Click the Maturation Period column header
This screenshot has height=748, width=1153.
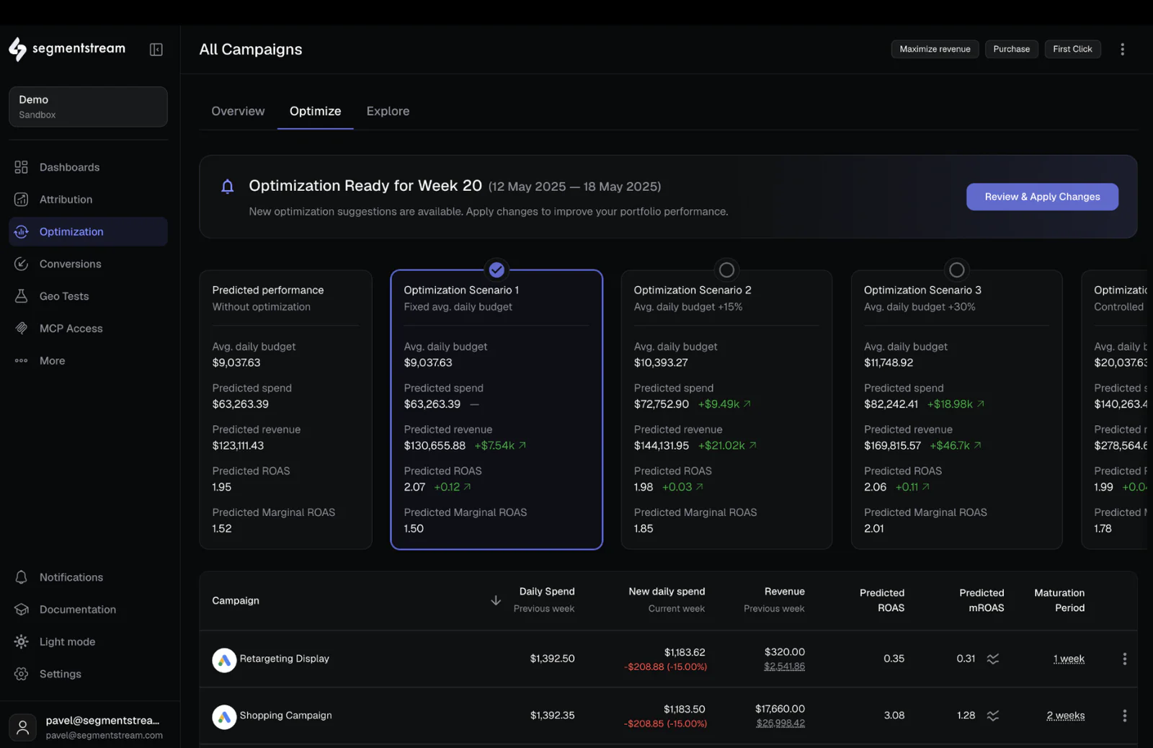pos(1059,600)
